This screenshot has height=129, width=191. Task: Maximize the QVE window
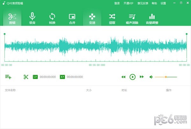coord(181,3)
